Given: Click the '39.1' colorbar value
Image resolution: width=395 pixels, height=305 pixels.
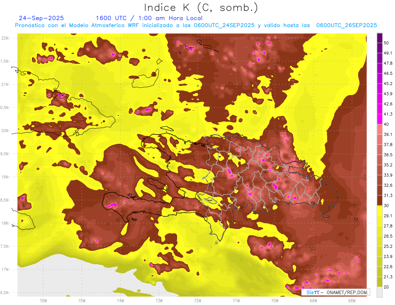Looking at the screenshot, I should tap(388, 134).
